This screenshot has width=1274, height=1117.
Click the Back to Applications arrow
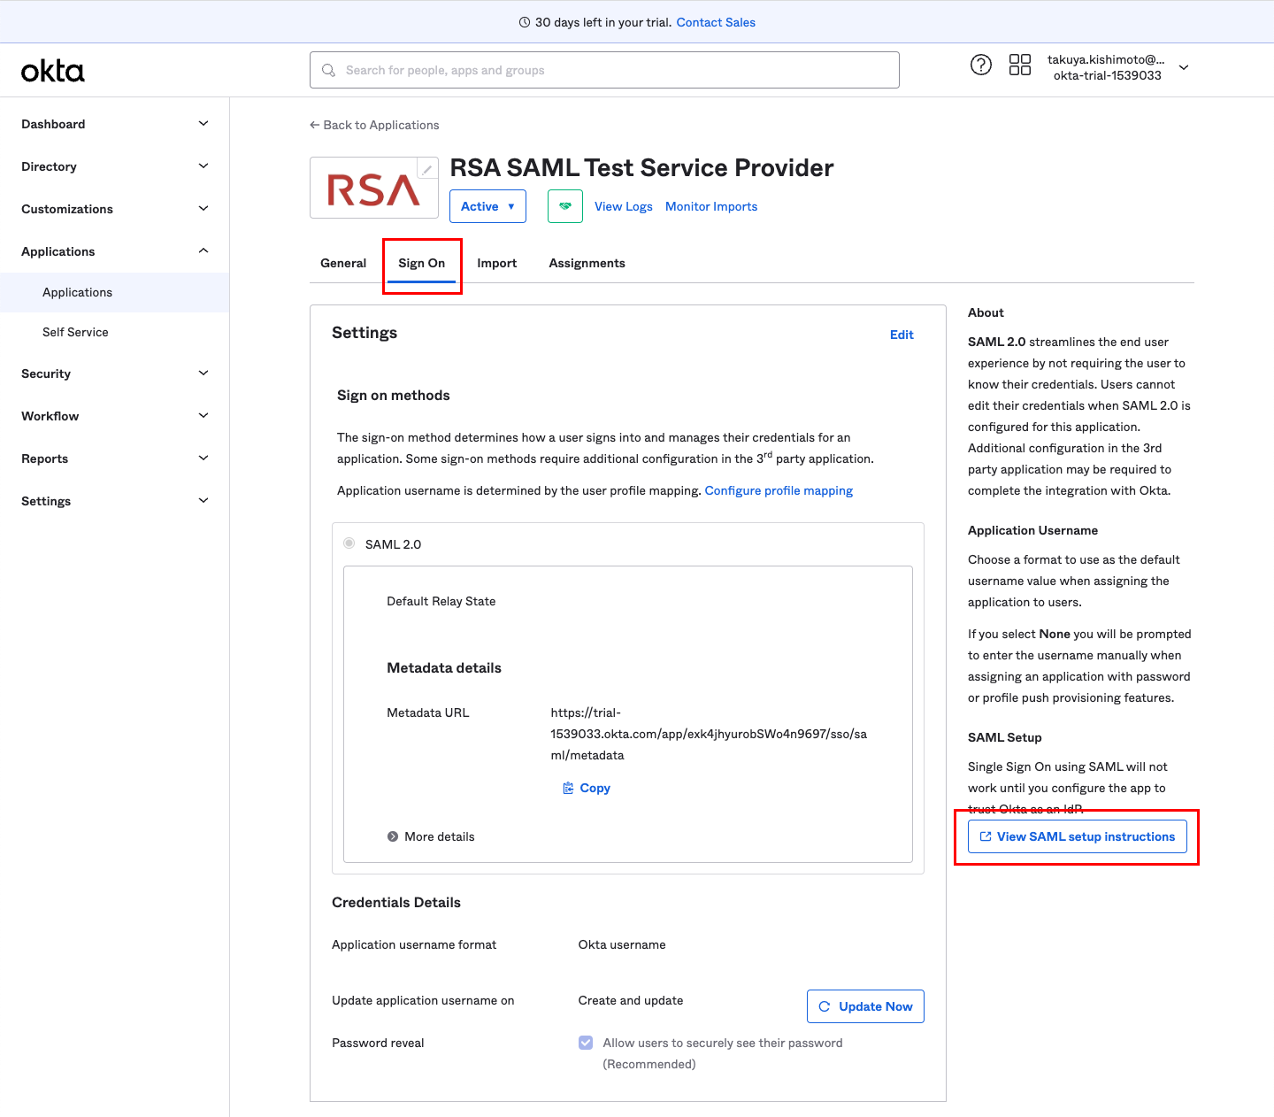pyautogui.click(x=315, y=125)
